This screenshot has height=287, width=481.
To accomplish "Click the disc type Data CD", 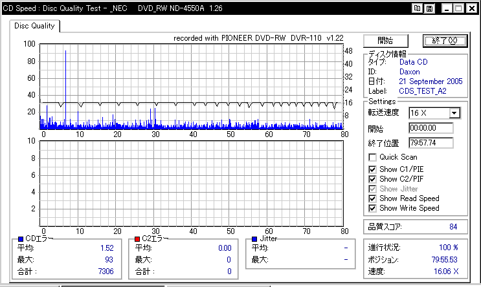I will [413, 62].
